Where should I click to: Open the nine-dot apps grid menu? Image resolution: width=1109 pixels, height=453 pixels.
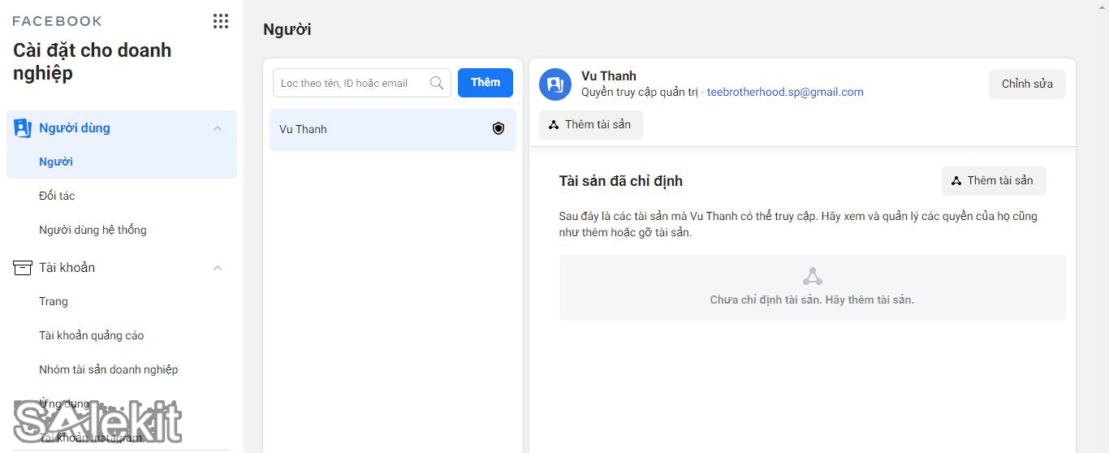pyautogui.click(x=220, y=21)
